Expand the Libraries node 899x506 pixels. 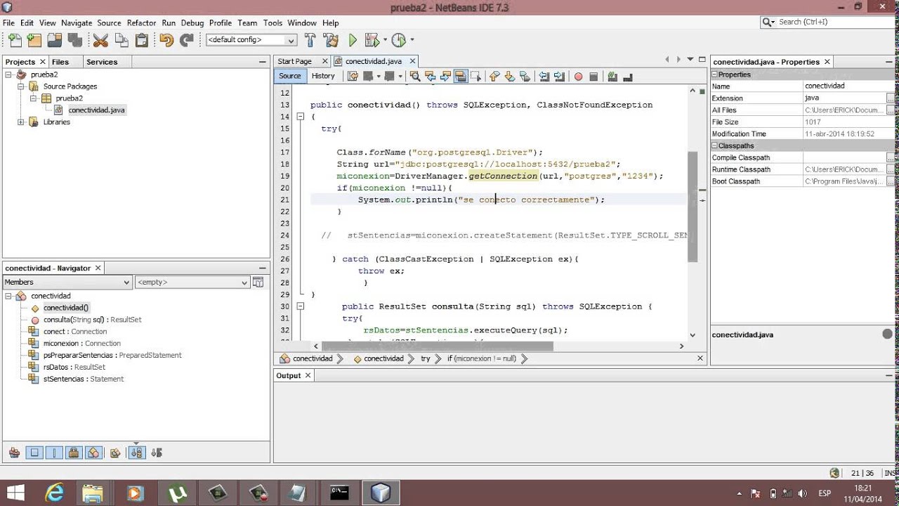21,122
